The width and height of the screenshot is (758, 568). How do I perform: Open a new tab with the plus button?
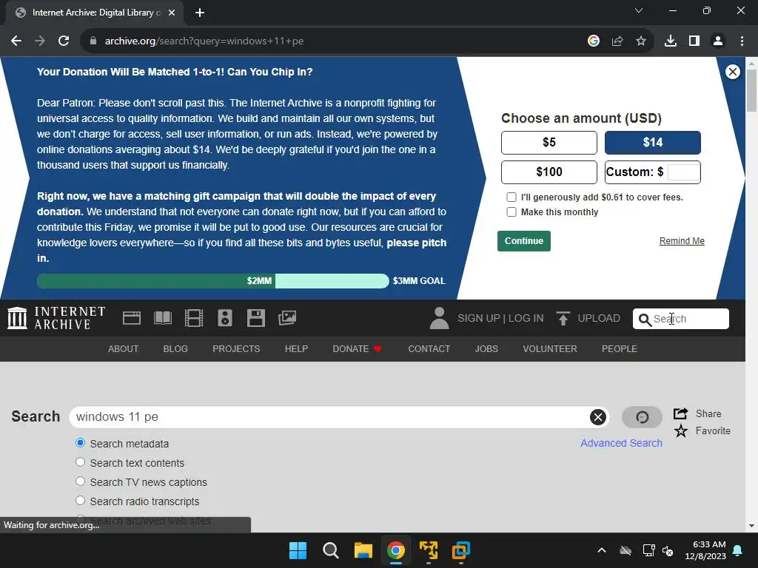click(x=200, y=13)
